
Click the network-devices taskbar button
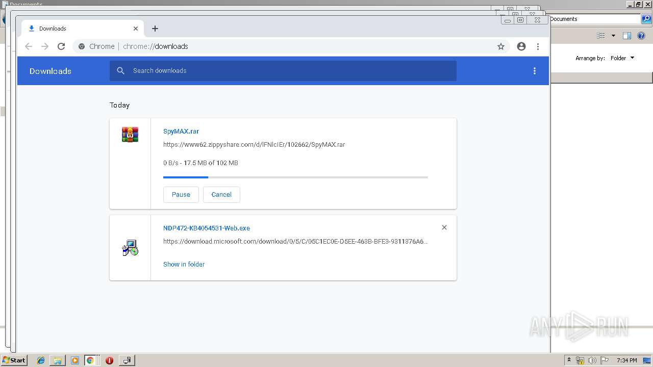click(127, 360)
